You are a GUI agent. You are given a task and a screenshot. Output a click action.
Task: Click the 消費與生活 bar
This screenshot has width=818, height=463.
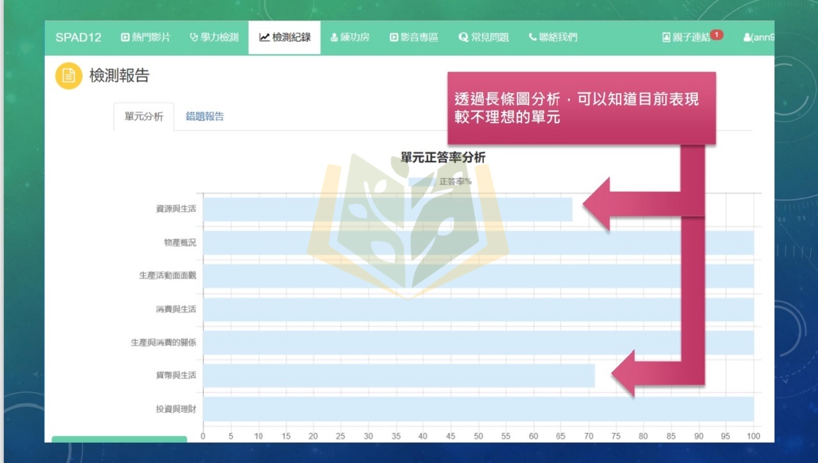479,309
